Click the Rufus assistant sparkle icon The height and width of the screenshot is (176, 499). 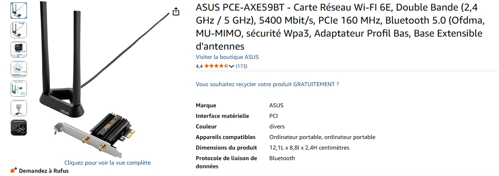tap(14, 170)
